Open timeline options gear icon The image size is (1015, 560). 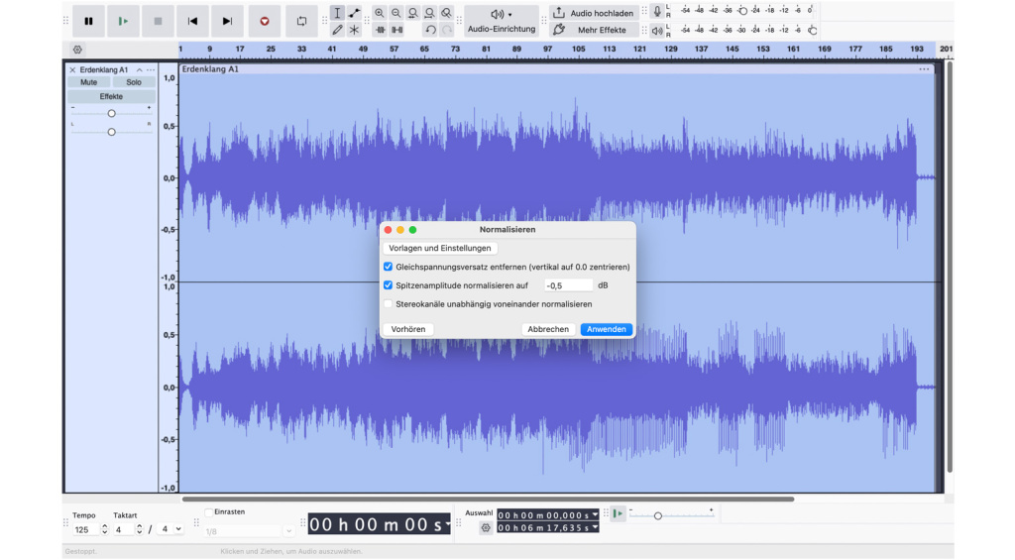(77, 50)
